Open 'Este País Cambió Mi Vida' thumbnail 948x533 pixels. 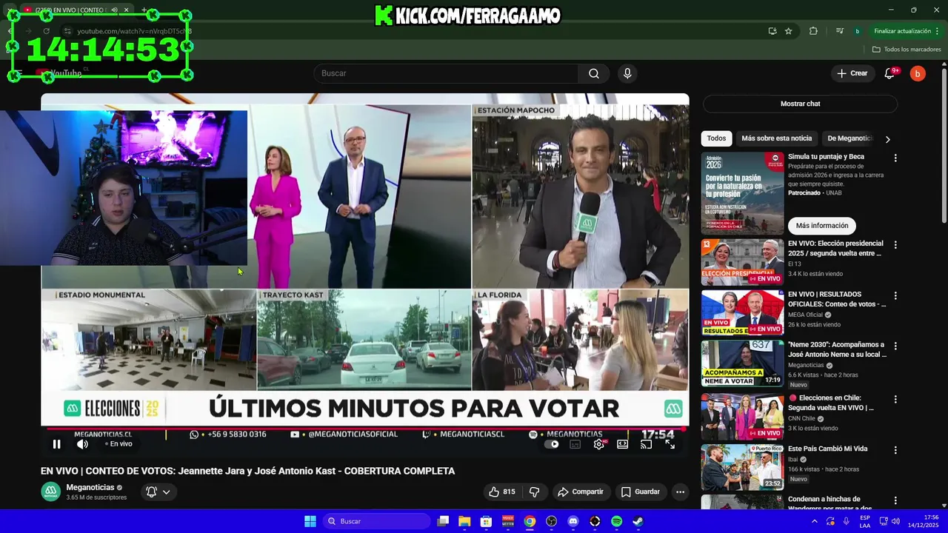tap(742, 466)
